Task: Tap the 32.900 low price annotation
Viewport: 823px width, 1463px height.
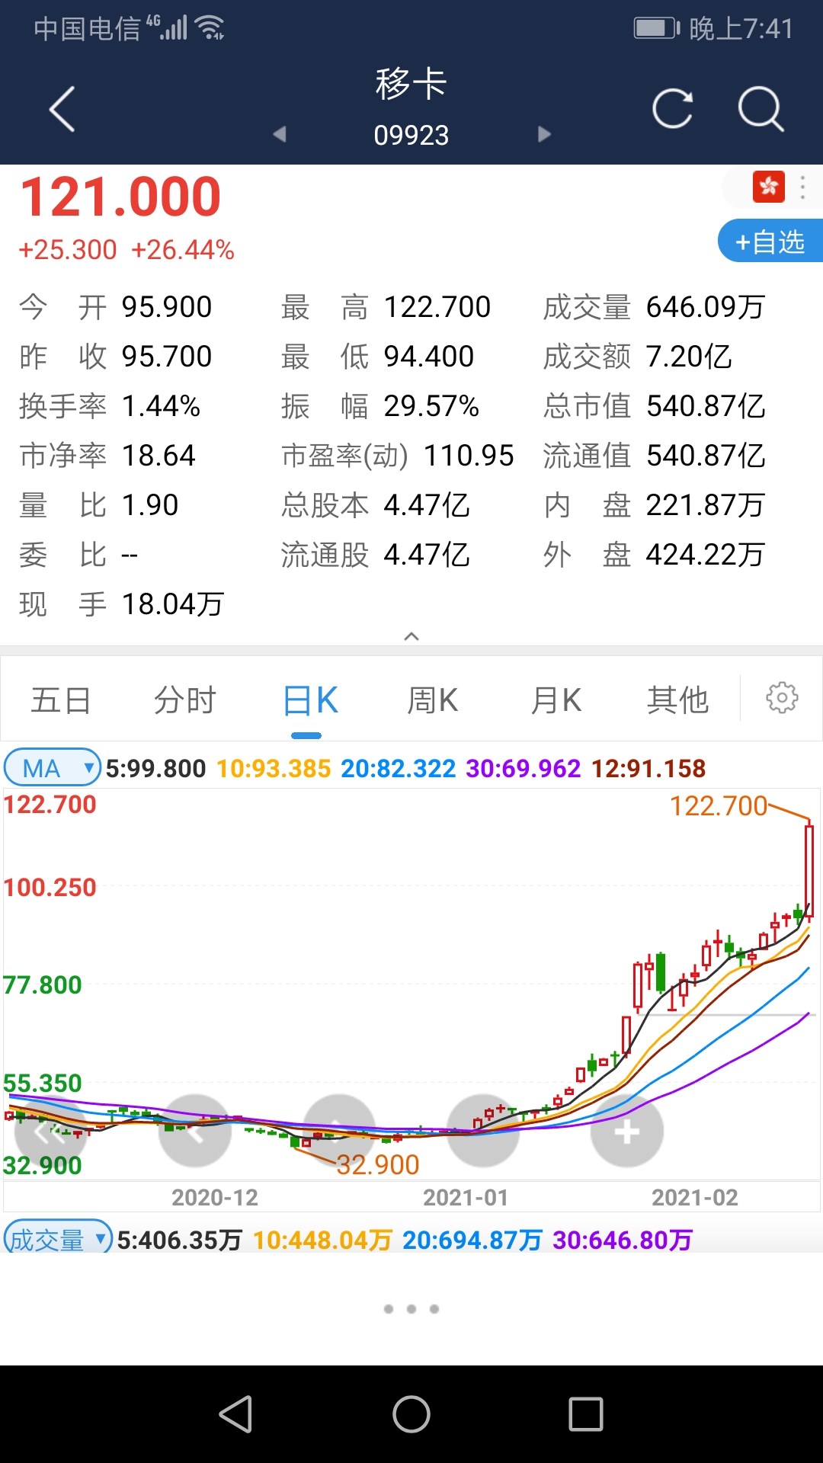Action: pyautogui.click(x=377, y=1164)
